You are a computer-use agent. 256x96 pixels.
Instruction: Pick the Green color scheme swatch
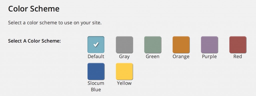[153, 45]
